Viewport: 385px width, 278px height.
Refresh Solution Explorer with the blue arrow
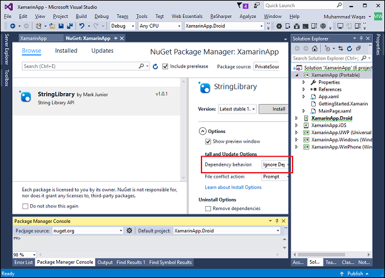(350, 49)
